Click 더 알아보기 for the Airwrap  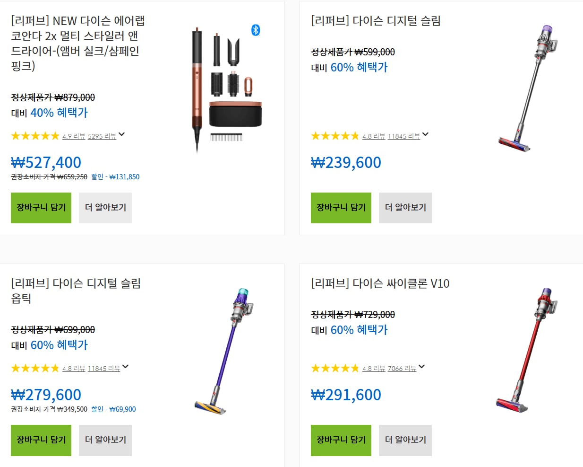[x=105, y=208]
